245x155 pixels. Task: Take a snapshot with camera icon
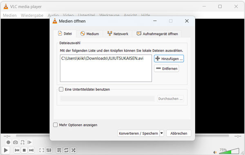16,142
